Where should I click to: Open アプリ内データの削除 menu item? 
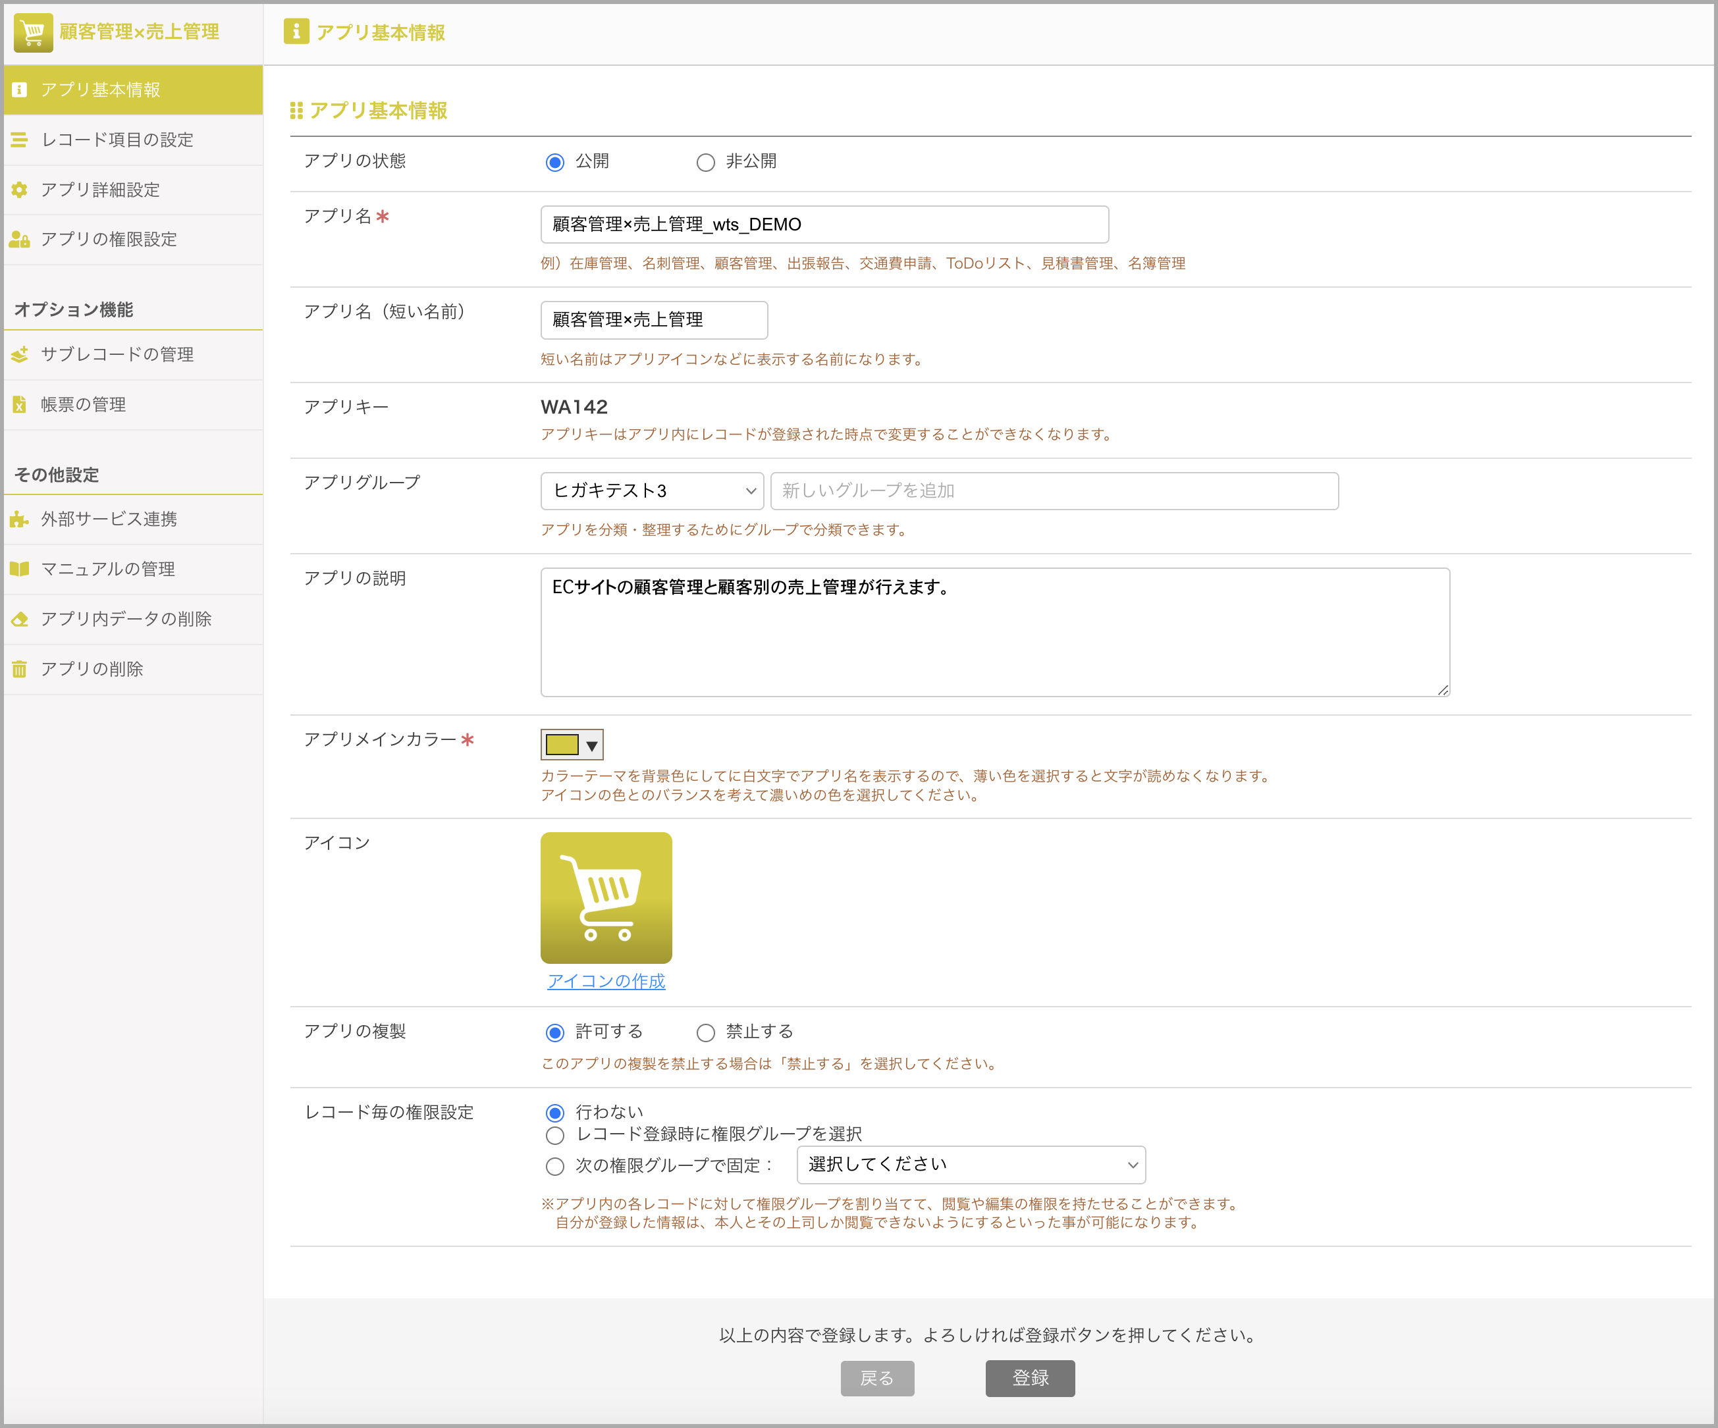click(x=134, y=619)
